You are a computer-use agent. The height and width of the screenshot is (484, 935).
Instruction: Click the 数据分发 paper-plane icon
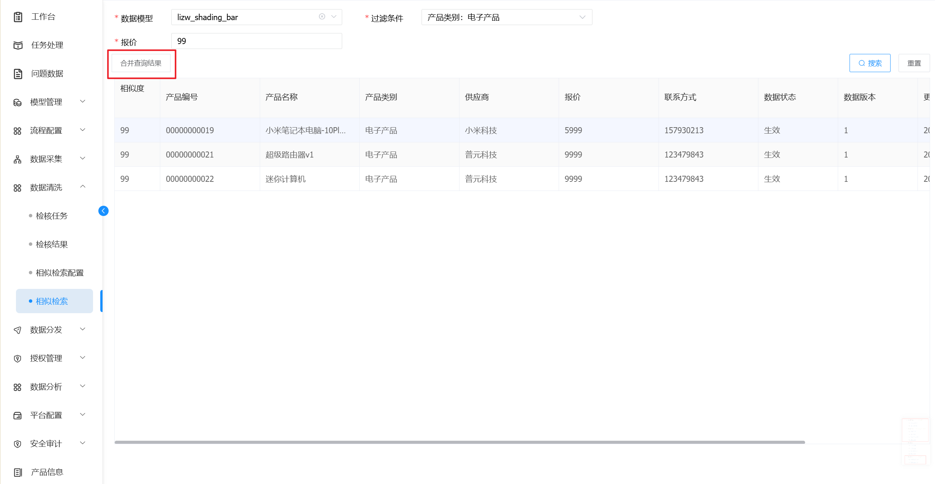17,330
